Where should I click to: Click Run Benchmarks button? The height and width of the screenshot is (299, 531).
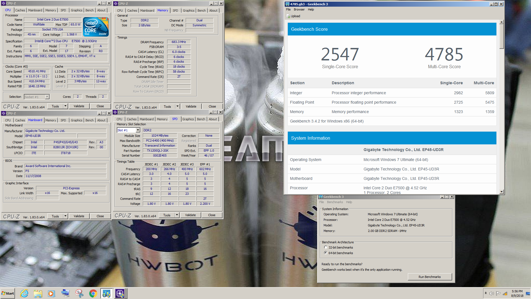pyautogui.click(x=429, y=277)
